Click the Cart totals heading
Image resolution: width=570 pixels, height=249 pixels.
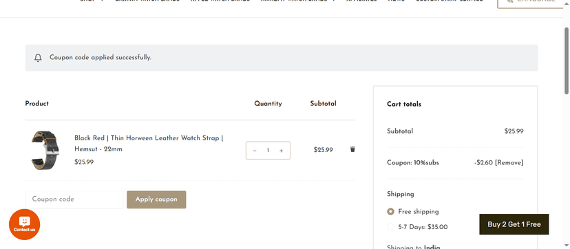tap(404, 104)
